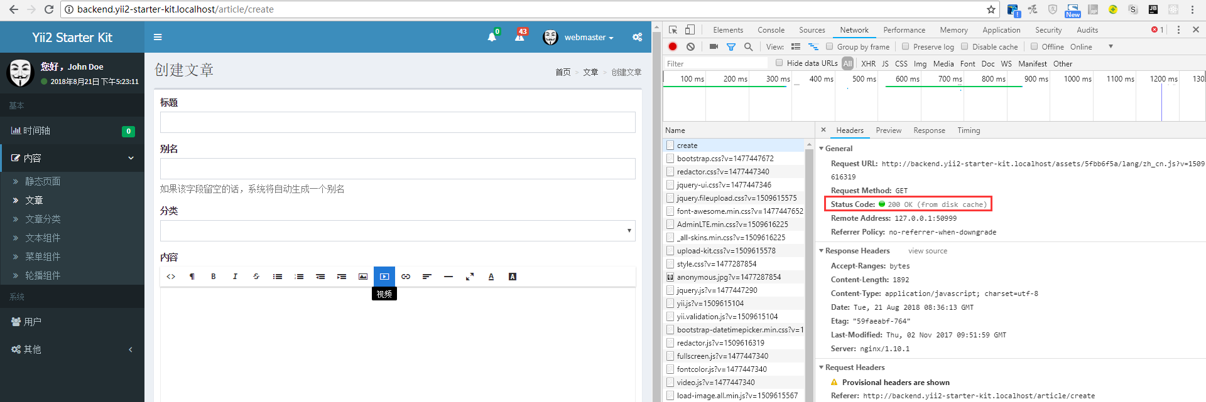The height and width of the screenshot is (402, 1206).
Task: Switch to Elements DevTools tab
Action: (728, 29)
